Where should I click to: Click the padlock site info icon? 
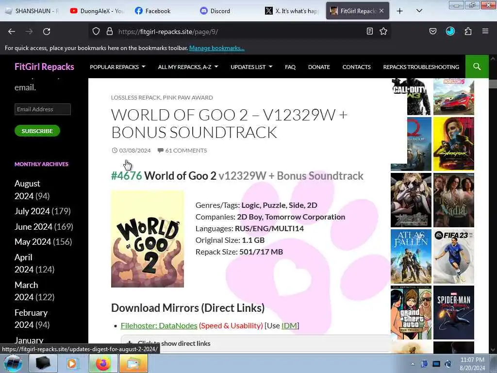(x=110, y=32)
